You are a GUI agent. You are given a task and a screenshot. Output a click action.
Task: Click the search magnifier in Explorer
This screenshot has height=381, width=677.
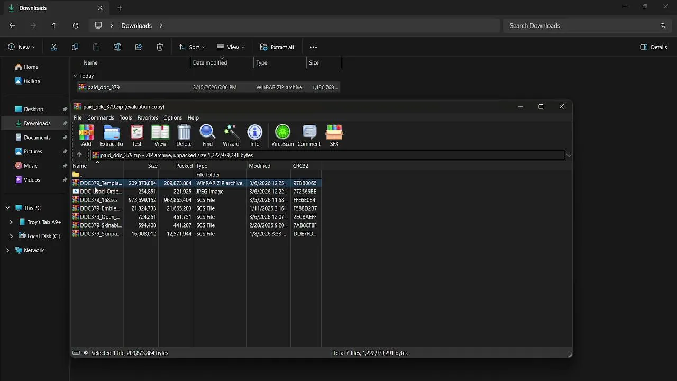pos(663,25)
